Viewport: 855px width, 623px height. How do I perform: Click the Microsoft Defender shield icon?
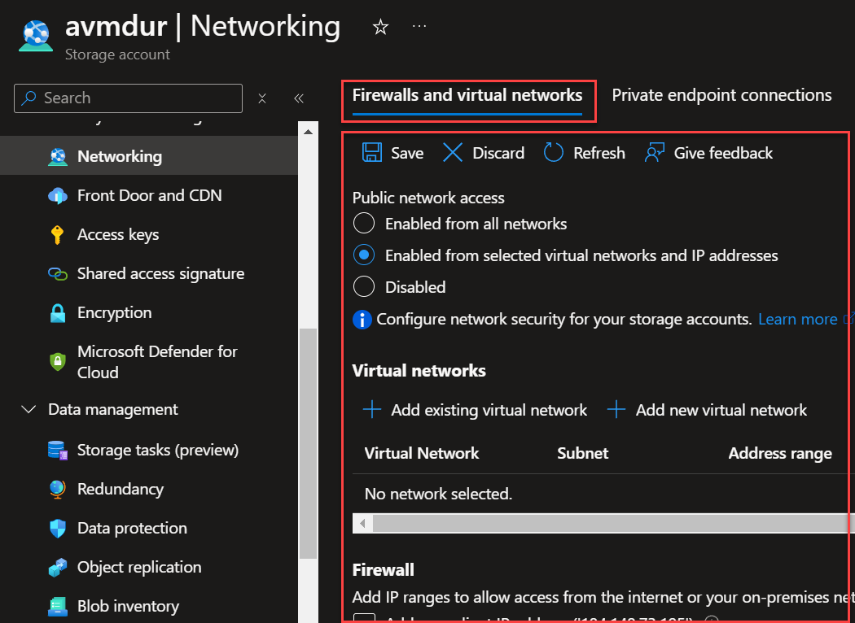click(x=57, y=362)
